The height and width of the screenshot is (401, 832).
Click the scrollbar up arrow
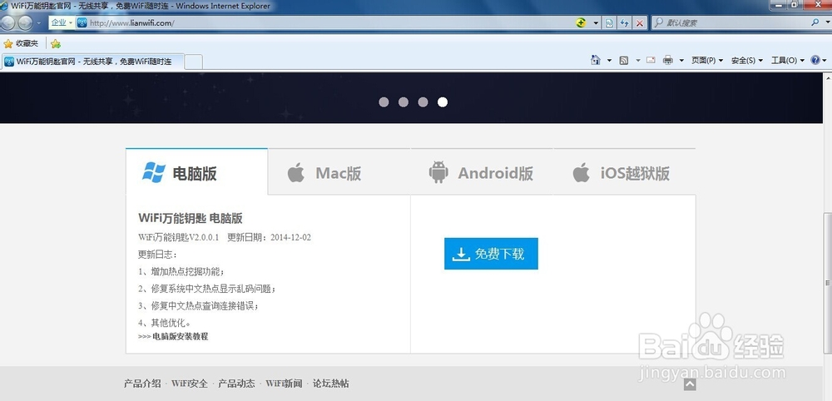point(827,77)
